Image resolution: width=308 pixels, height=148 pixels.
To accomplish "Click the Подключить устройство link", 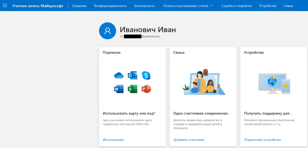I will 262,140.
